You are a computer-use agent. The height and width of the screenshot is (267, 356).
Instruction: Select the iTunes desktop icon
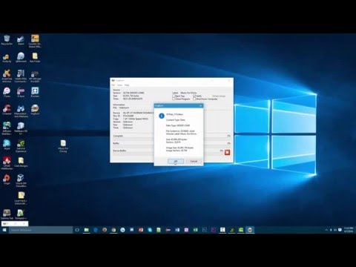tap(7, 92)
